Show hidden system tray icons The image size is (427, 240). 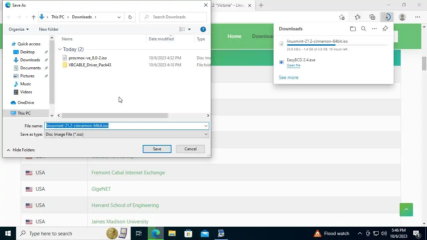click(x=360, y=233)
